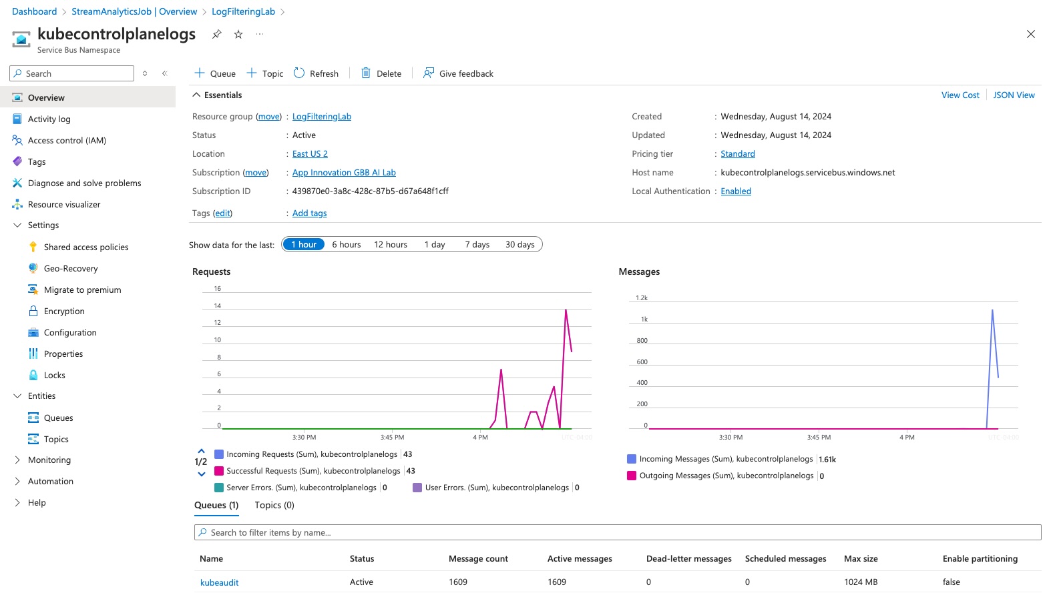Add a new Topic from the toolbar
This screenshot has height=613, width=1055.
pyautogui.click(x=265, y=73)
